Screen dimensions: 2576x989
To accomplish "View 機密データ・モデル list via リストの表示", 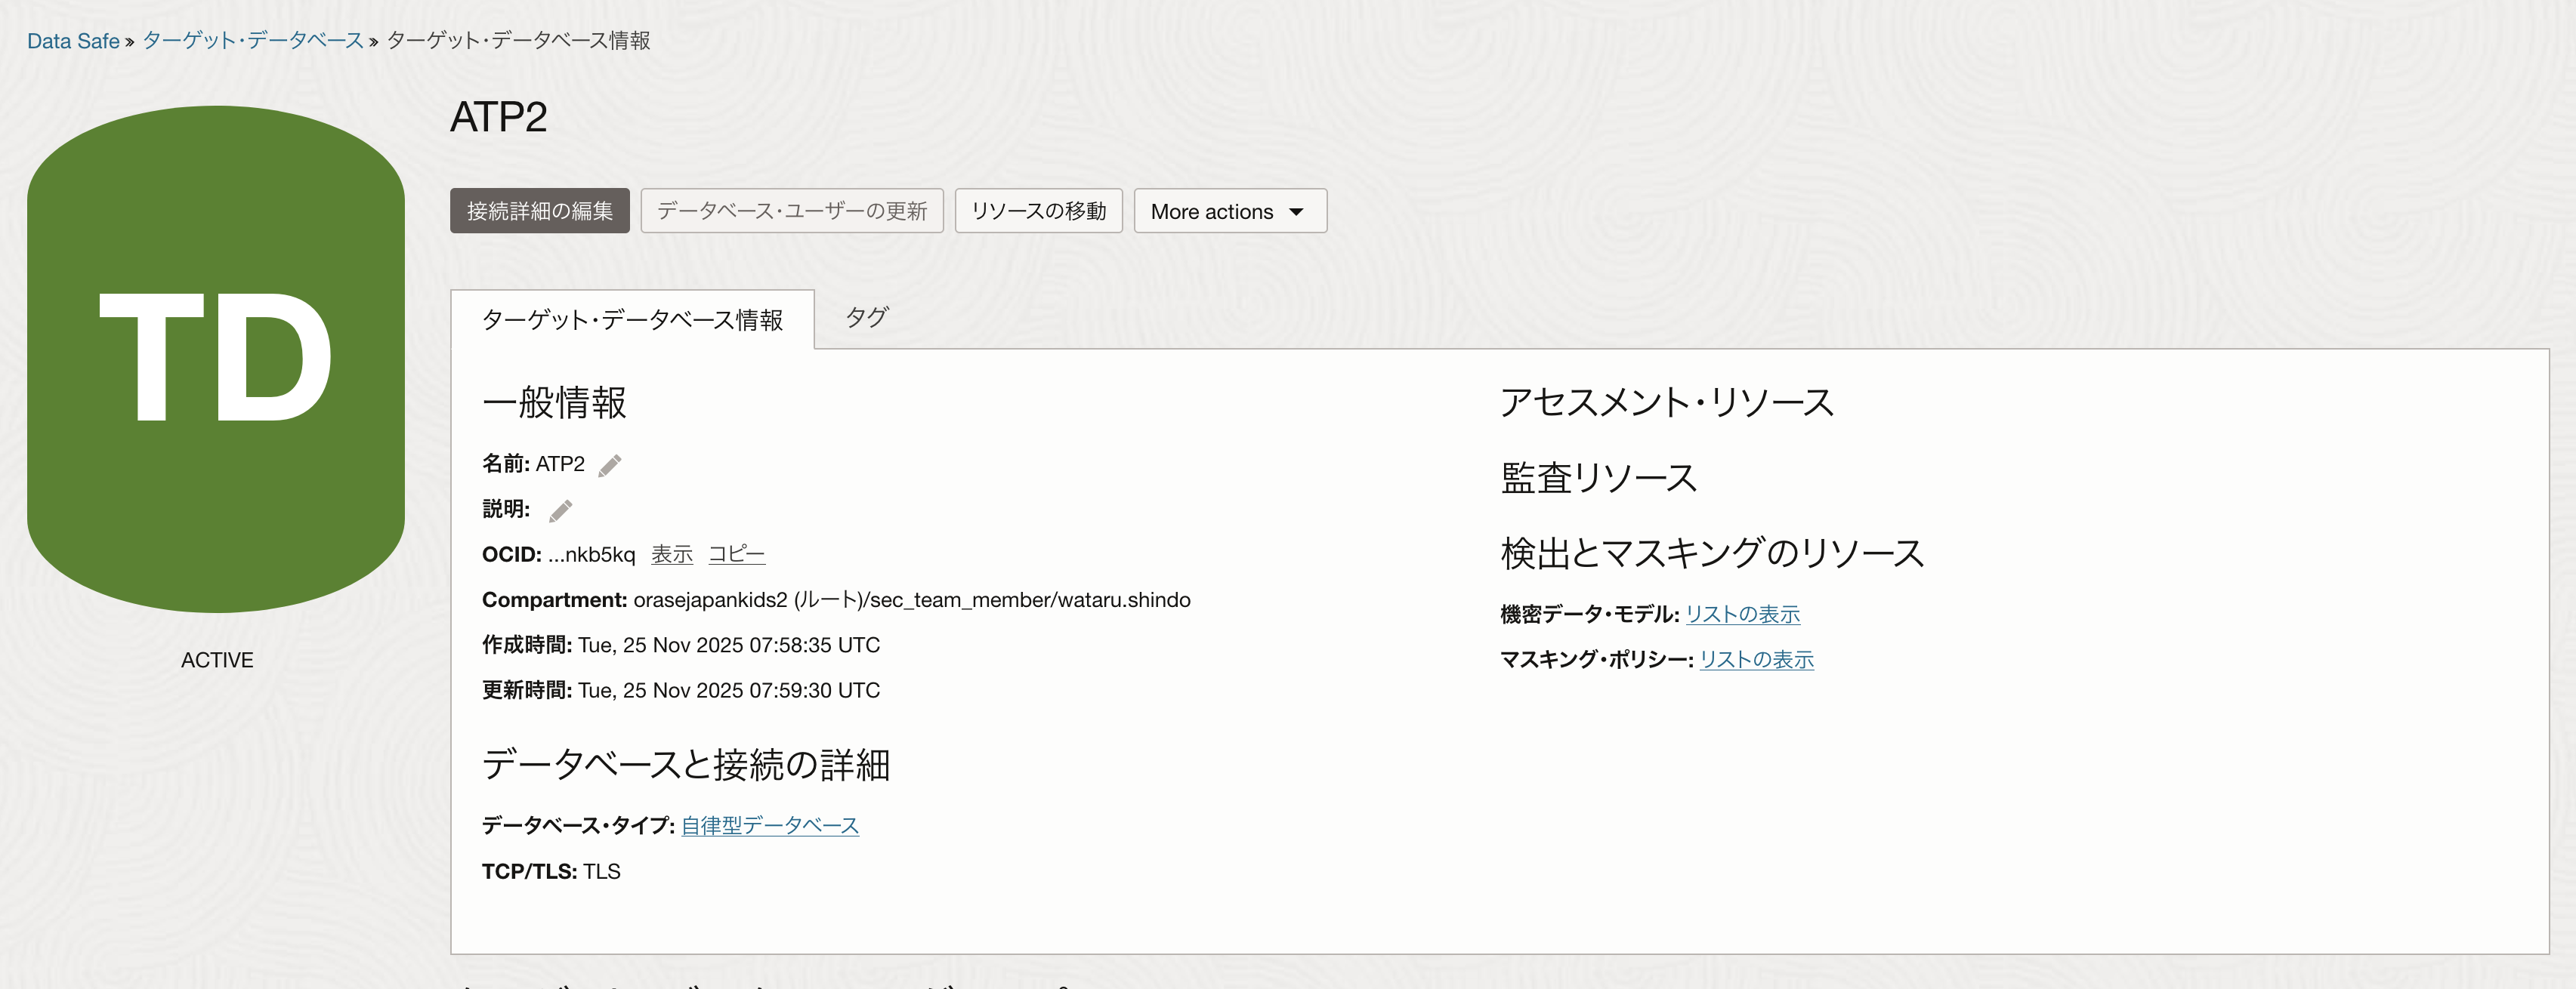I will (1742, 615).
